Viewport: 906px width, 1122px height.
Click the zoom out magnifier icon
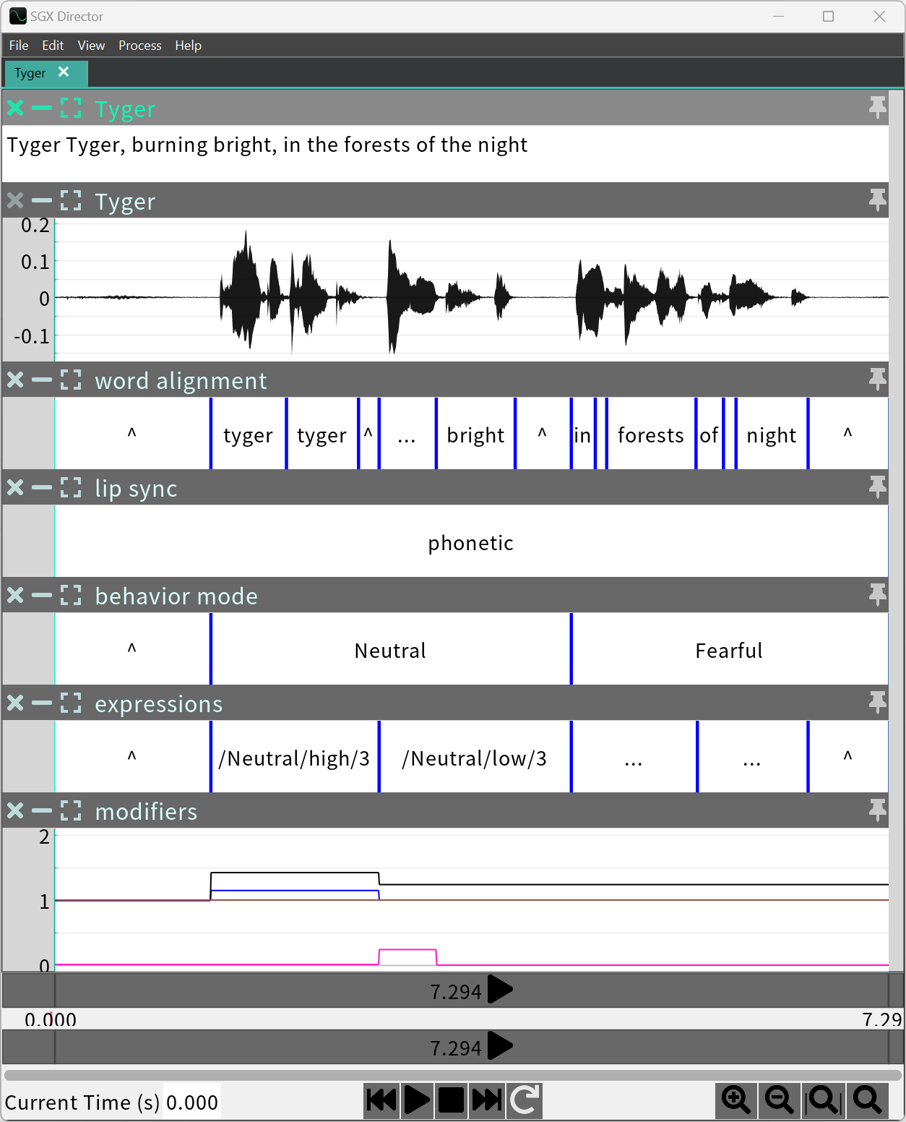(779, 1100)
